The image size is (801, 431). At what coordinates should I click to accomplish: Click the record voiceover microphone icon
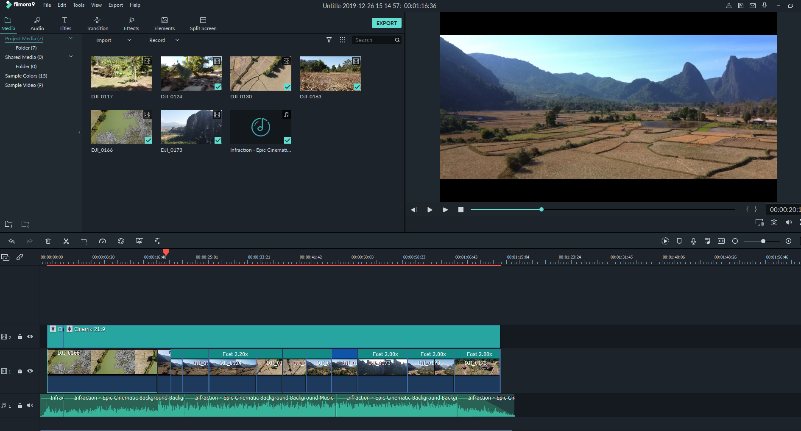(693, 241)
